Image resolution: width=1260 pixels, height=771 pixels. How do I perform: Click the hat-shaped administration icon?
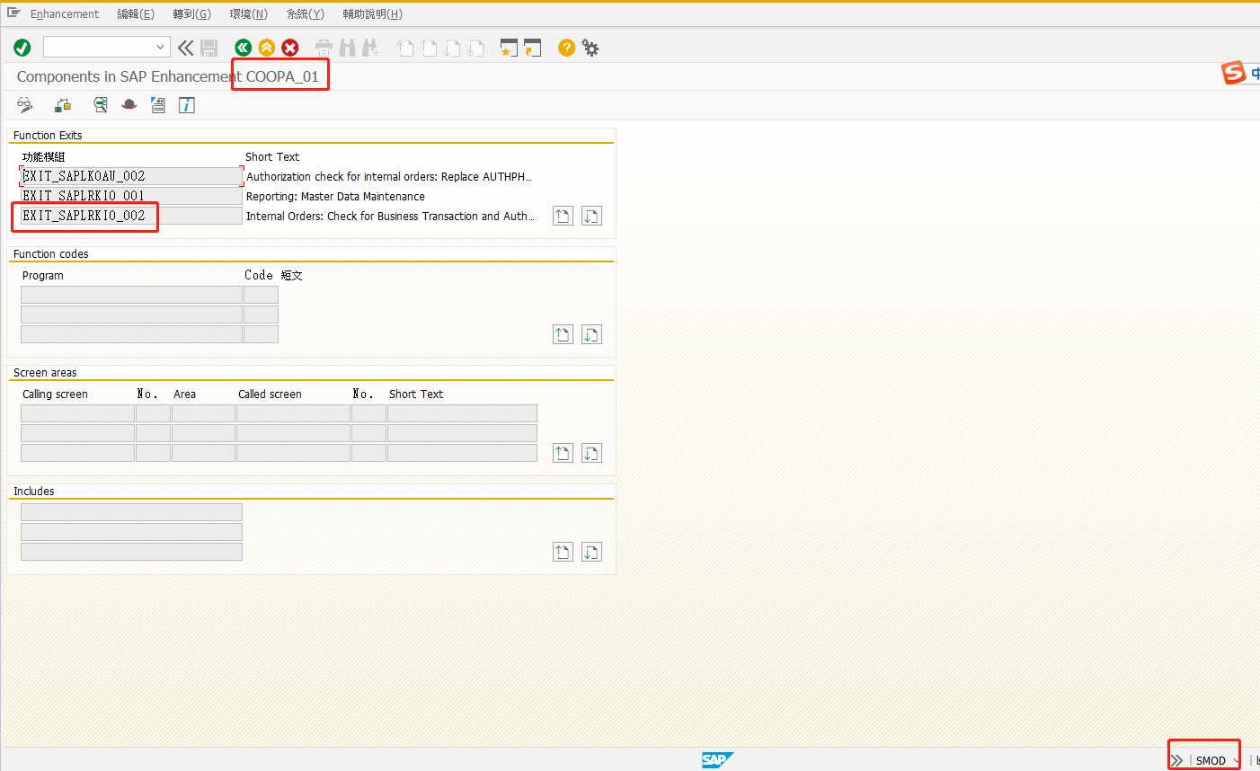[x=129, y=105]
